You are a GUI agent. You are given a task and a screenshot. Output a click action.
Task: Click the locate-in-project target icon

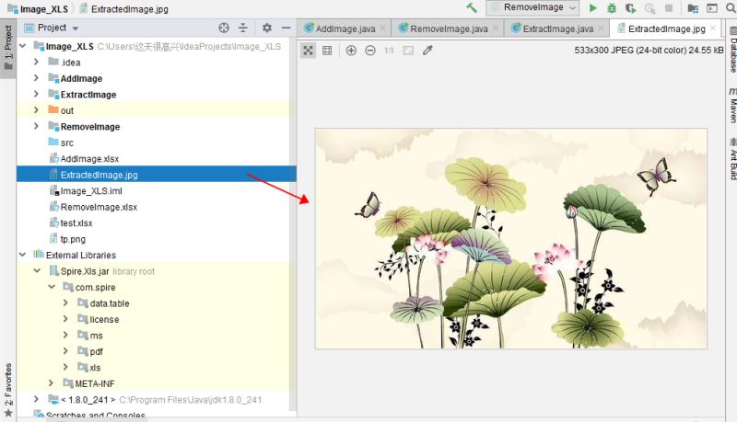pos(224,29)
